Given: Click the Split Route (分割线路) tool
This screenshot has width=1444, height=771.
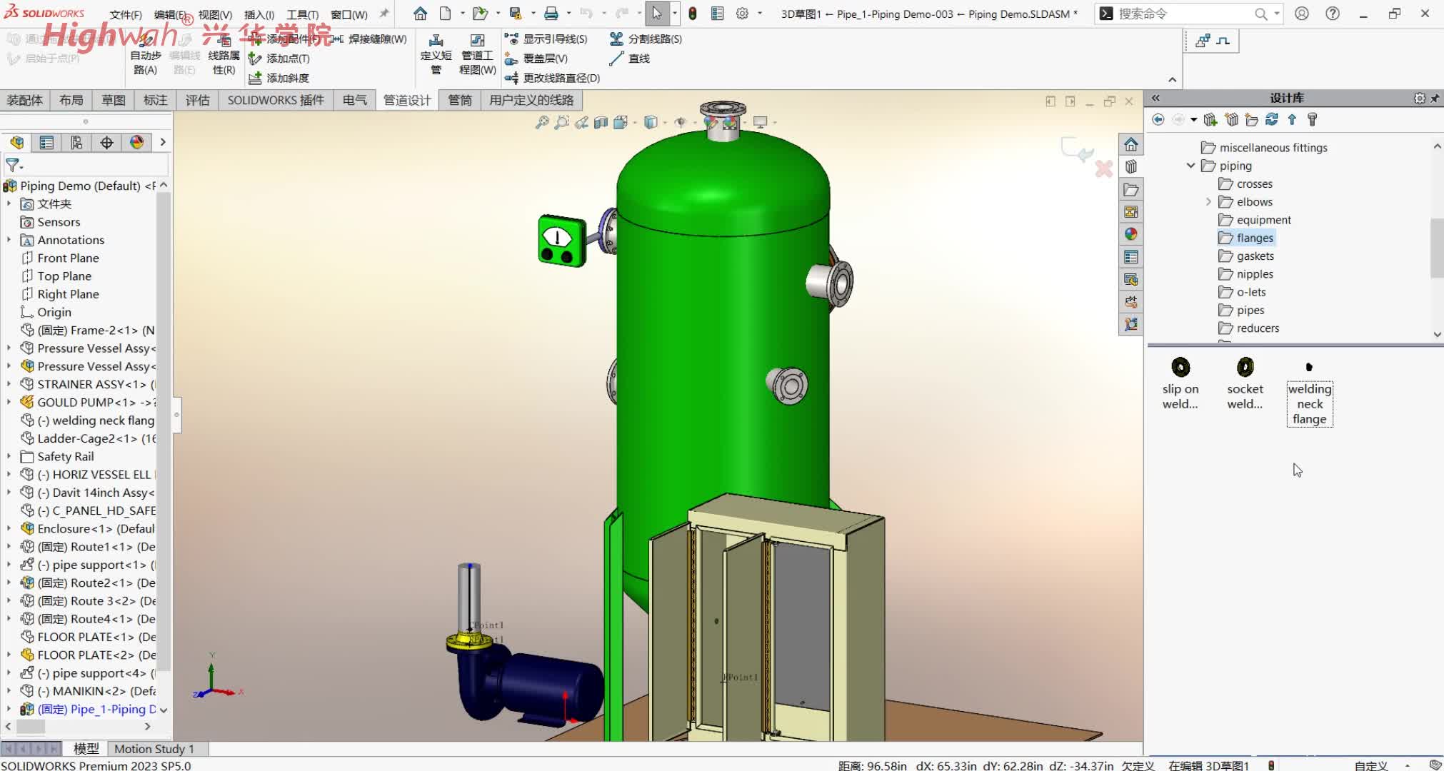Looking at the screenshot, I should point(646,39).
